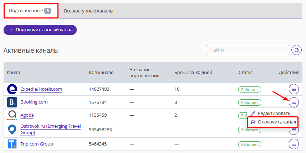306x153 pixels.
Task: Click channel ID 1576784
Action: tap(98, 102)
